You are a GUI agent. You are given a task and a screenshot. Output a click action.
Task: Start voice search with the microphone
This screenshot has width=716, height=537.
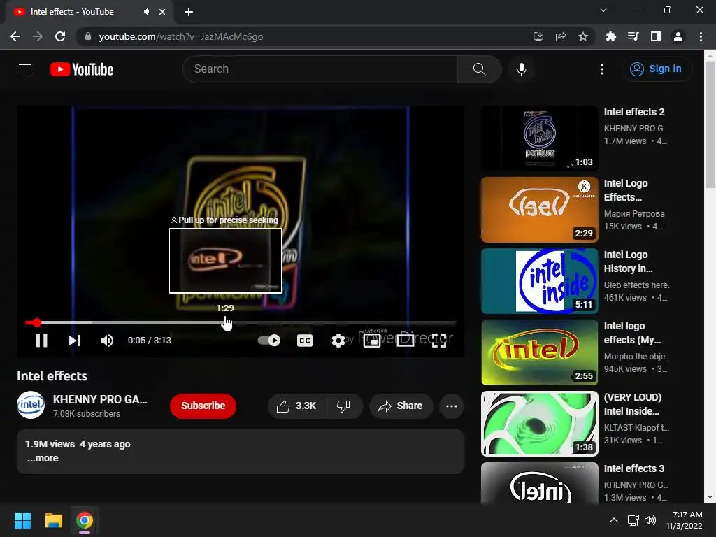coord(522,69)
